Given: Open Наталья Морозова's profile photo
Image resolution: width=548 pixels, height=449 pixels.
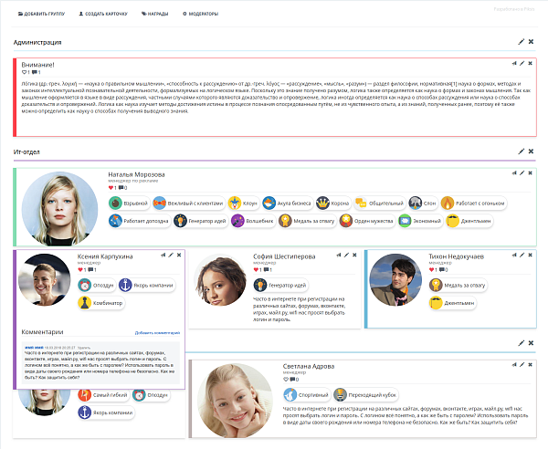Looking at the screenshot, I should (x=59, y=208).
